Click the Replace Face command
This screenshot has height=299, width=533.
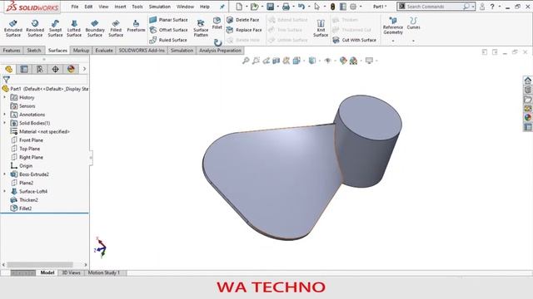click(244, 30)
